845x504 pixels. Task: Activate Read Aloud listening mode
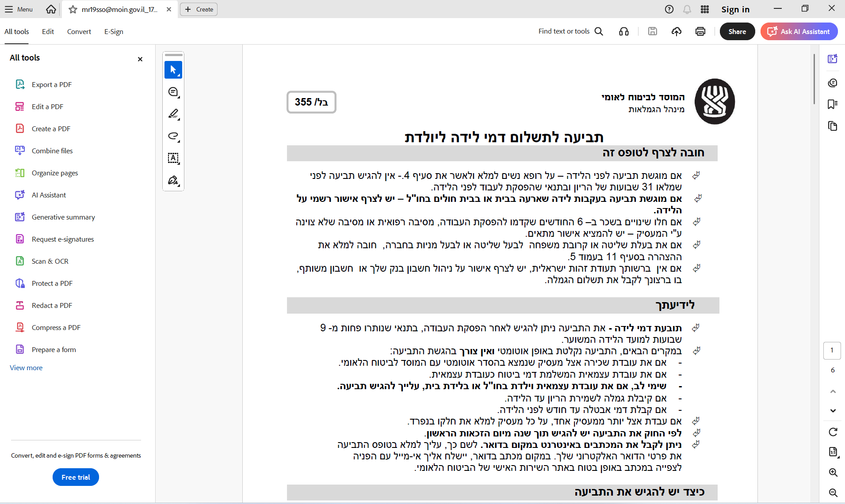[x=624, y=31]
